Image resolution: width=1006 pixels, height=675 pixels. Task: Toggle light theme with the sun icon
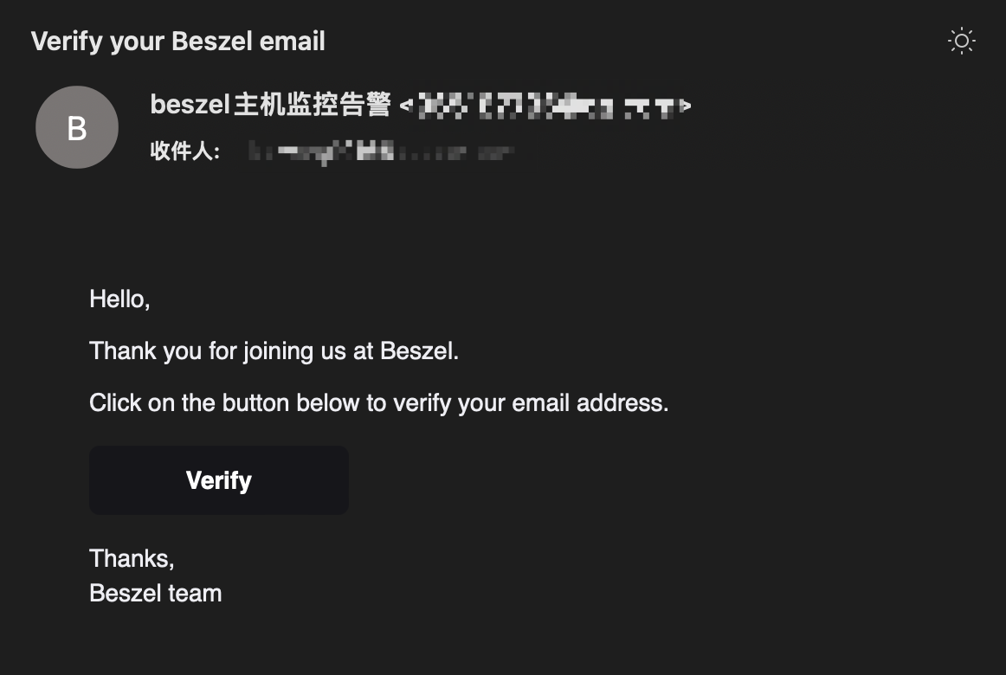tap(961, 41)
